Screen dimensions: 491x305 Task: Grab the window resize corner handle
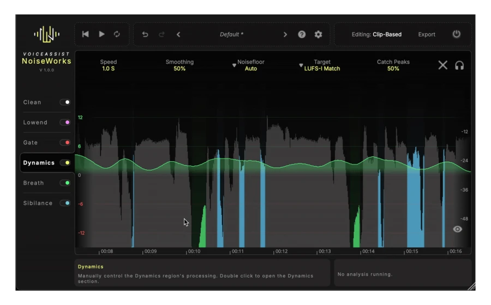point(471,286)
